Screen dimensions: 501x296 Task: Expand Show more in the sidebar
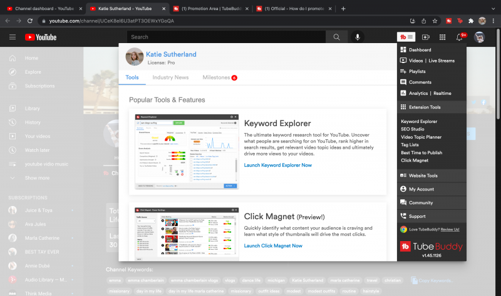tap(36, 178)
